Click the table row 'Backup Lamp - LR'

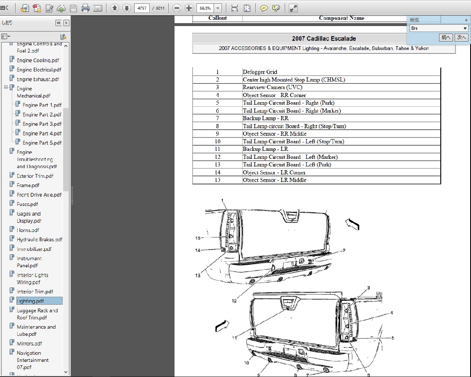click(317, 149)
